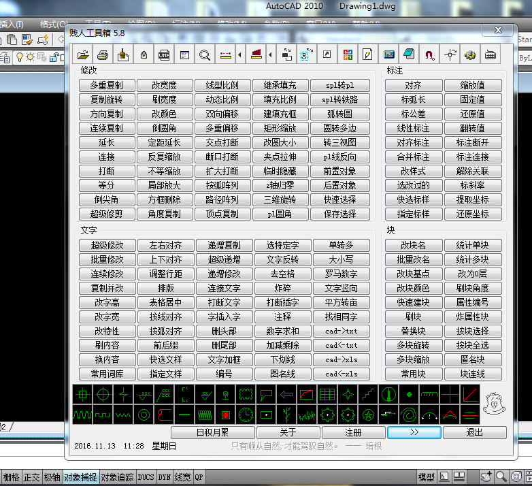532x486 pixels.
Task: Toggle 对象捕捉 object snap in status bar
Action: 80,478
